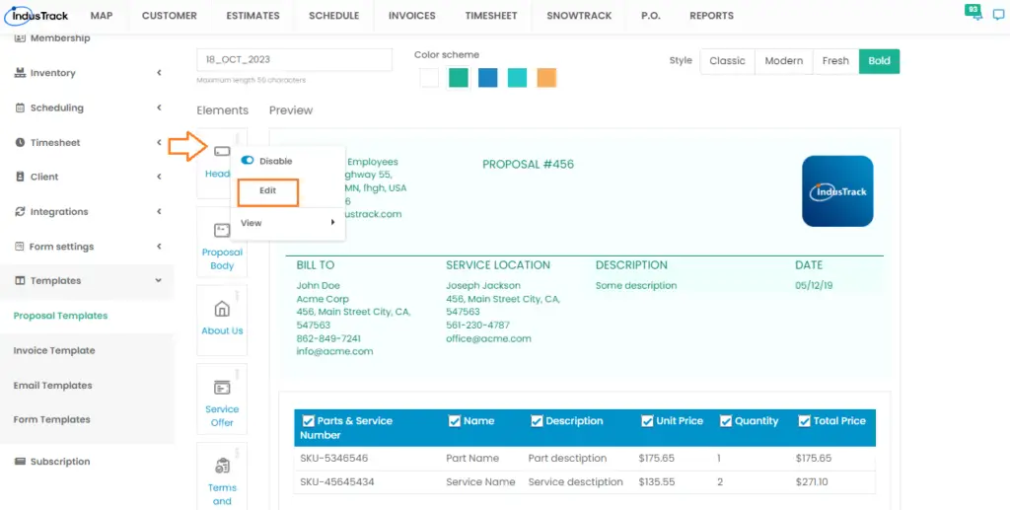The image size is (1010, 510).
Task: Expand the Form settings sidebar section
Action: point(159,246)
